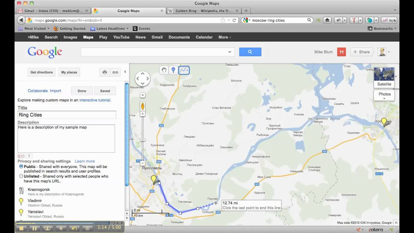Click the recorder microphone icon
This screenshot has width=414, height=233.
60,228
